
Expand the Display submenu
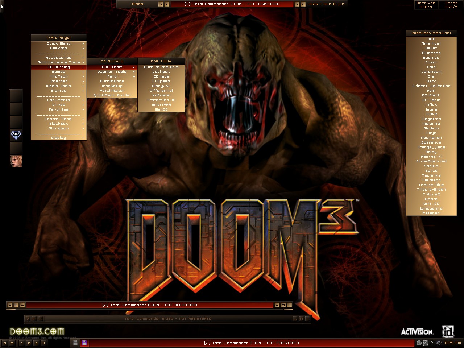pos(59,138)
